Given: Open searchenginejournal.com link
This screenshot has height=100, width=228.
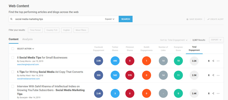Looking at the screenshot, I should pos(28,65).
